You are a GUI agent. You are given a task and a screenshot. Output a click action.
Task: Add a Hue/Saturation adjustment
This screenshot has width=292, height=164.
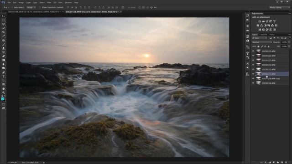coord(258,26)
